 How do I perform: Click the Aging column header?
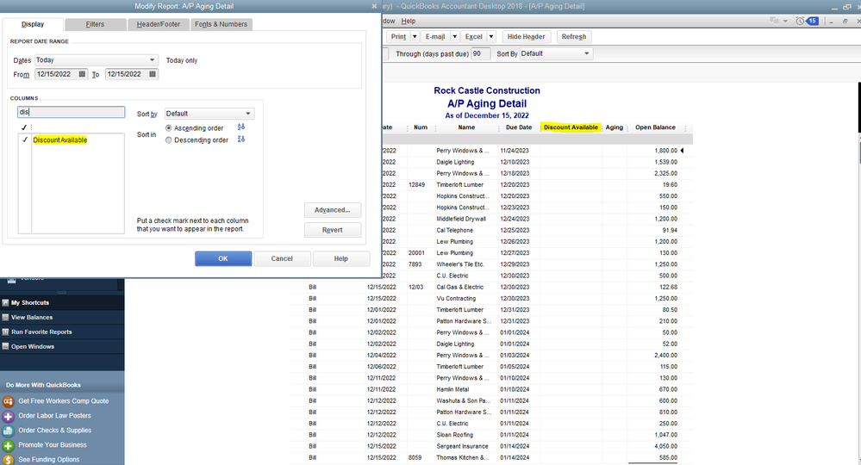pyautogui.click(x=614, y=127)
